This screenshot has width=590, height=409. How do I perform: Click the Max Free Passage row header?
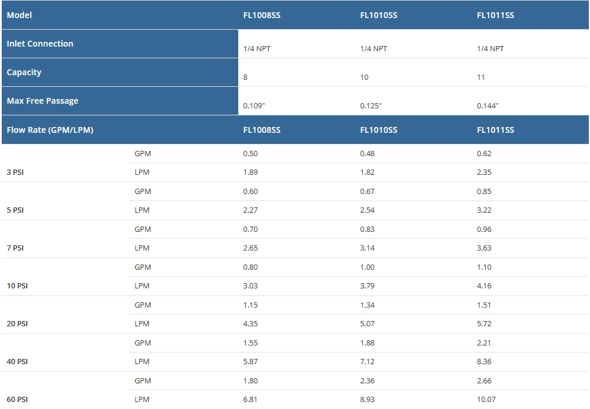[x=43, y=101]
